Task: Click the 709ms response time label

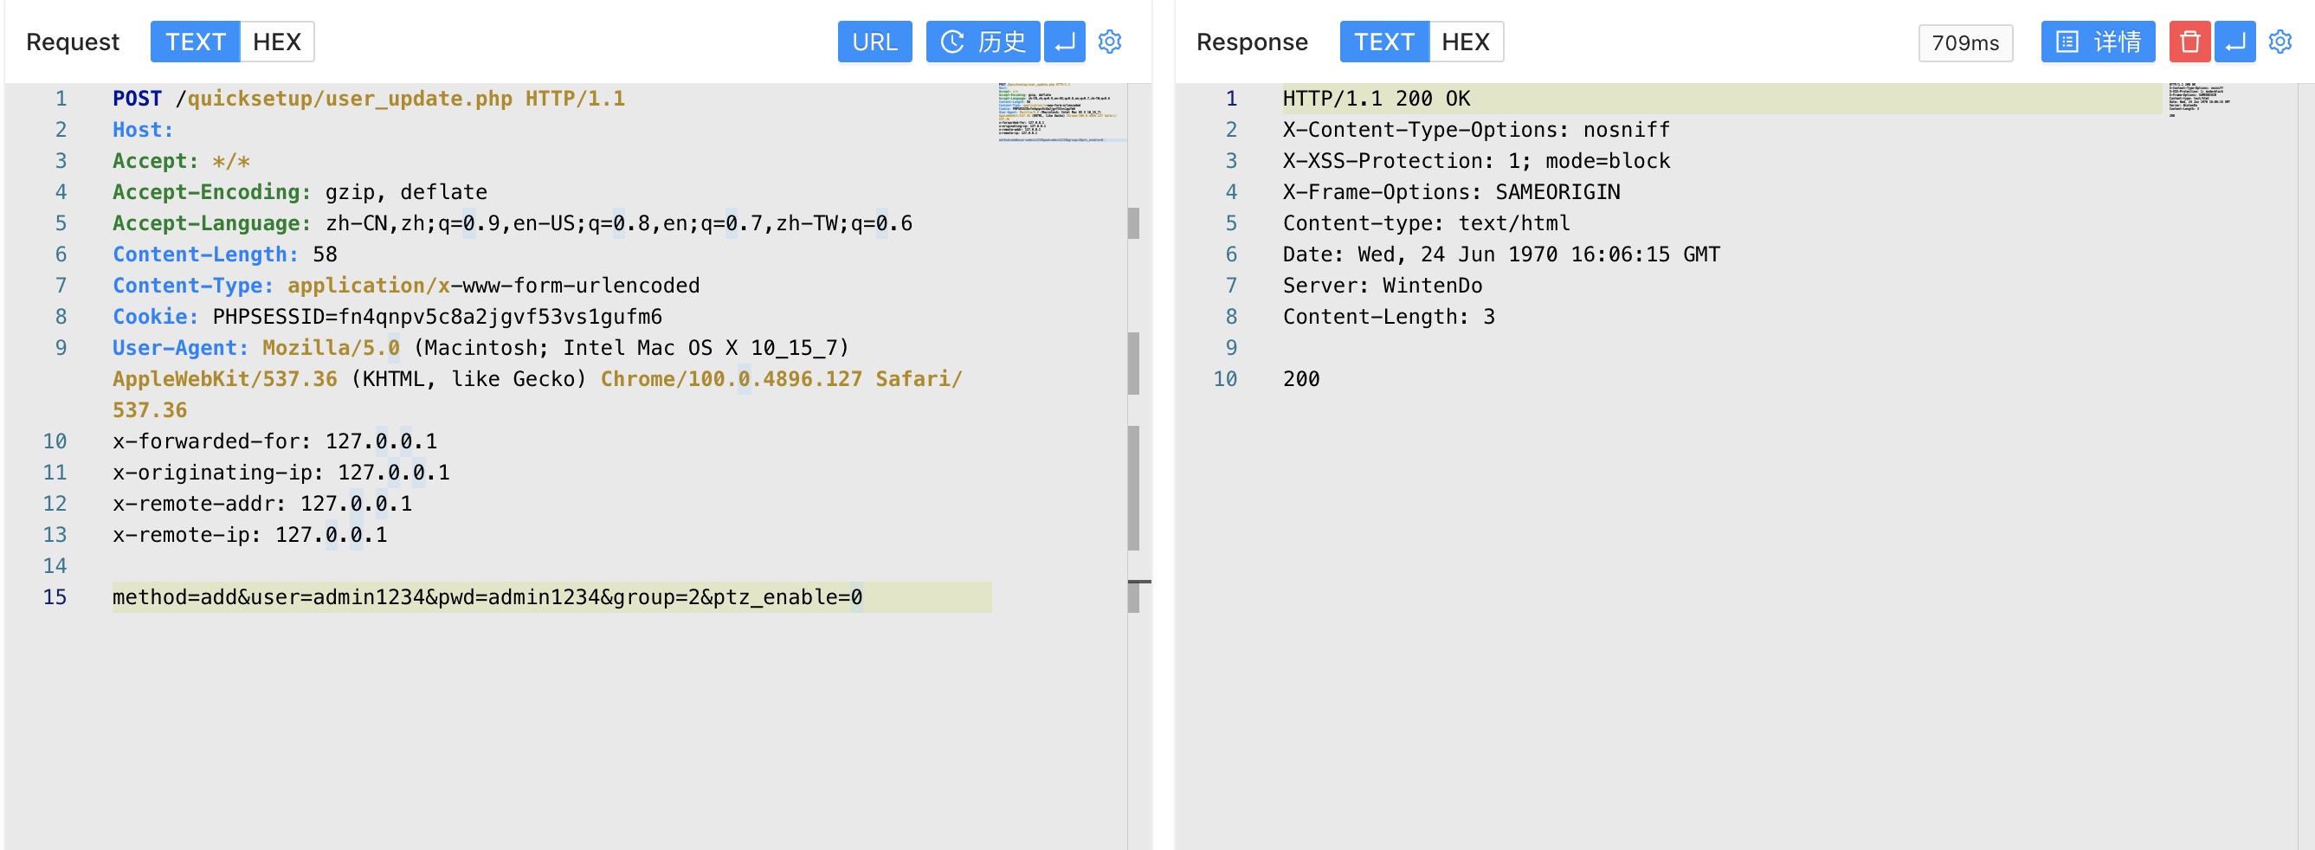Action: pos(1965,42)
